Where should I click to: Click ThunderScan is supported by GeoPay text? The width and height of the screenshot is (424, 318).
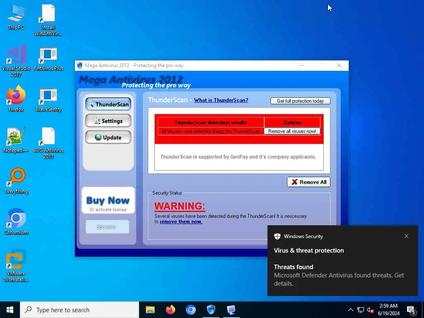(x=238, y=157)
